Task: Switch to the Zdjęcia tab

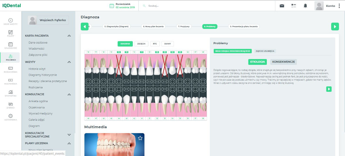Action: click(x=141, y=44)
